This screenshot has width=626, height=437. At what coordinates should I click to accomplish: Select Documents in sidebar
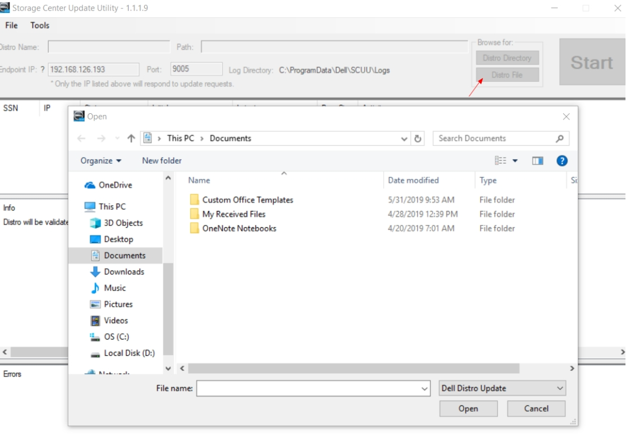pos(116,255)
